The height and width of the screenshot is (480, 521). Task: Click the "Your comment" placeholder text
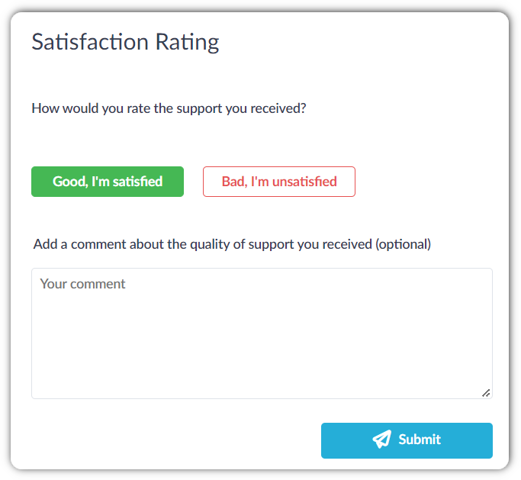(x=82, y=284)
